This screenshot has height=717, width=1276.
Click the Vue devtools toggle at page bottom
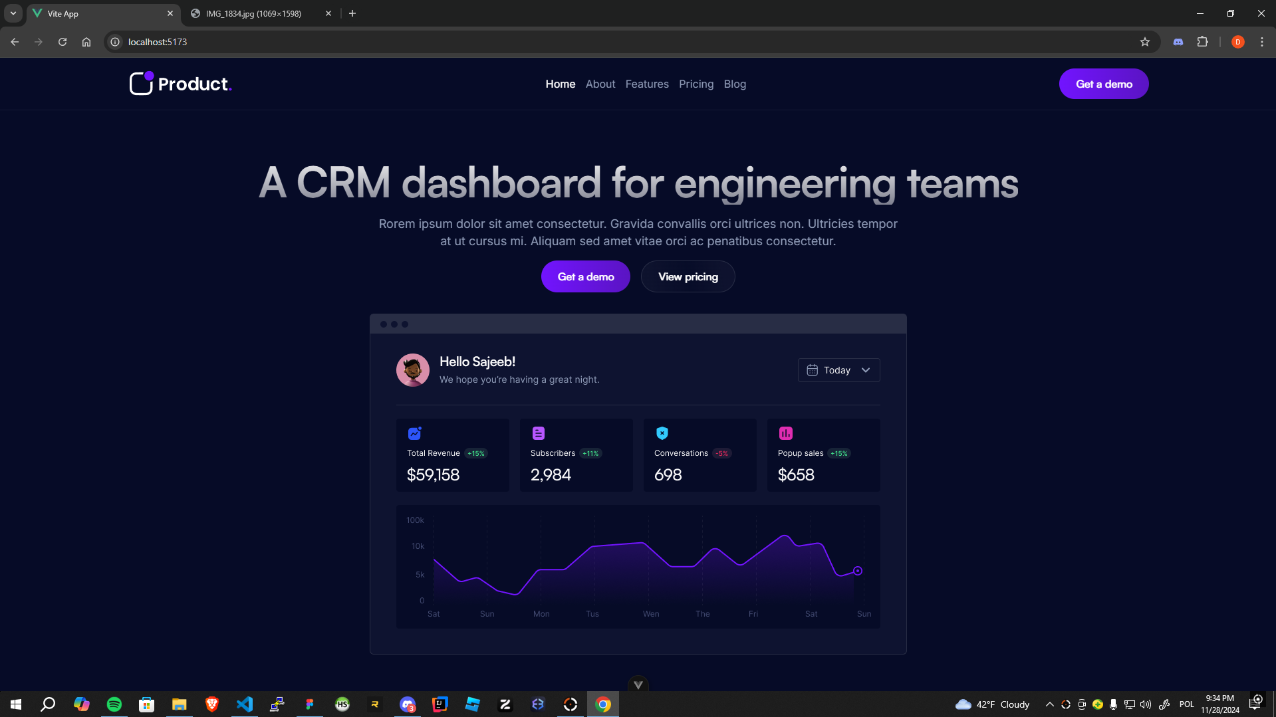click(x=638, y=684)
